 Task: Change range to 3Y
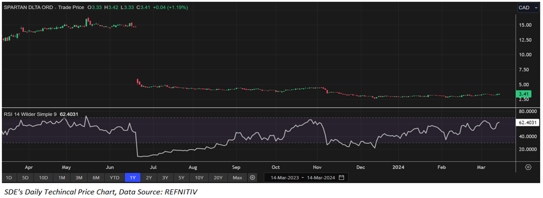165,178
